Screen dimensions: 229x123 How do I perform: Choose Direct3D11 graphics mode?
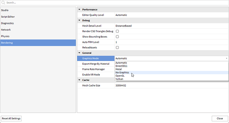(x=172, y=66)
